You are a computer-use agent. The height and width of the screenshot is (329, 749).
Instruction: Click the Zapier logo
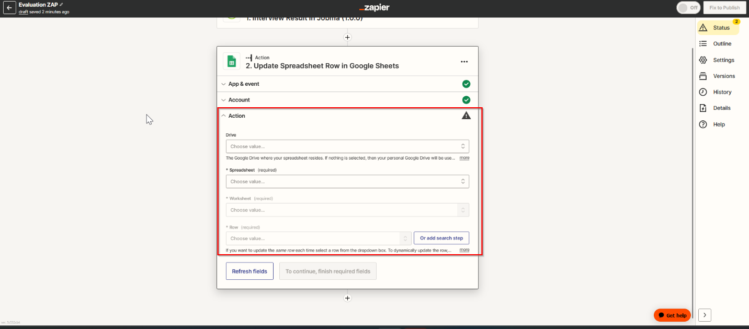[x=374, y=8]
